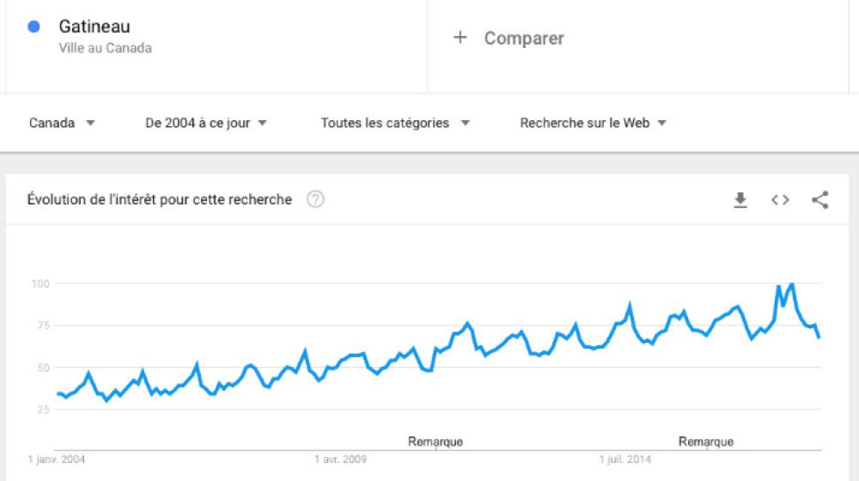Share the interest over time chart

[x=820, y=200]
